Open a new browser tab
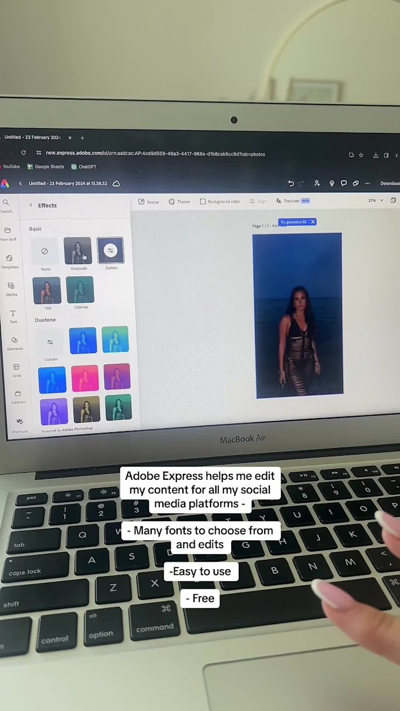Viewport: 400px width, 711px height. (82, 138)
